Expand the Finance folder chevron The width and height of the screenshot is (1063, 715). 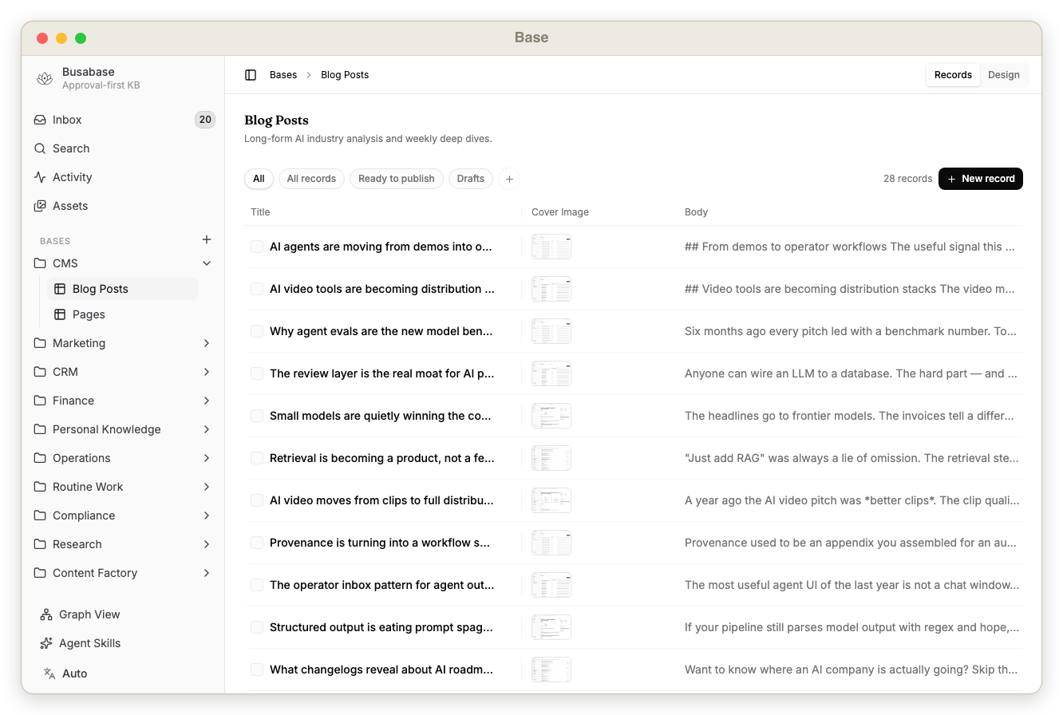point(207,401)
